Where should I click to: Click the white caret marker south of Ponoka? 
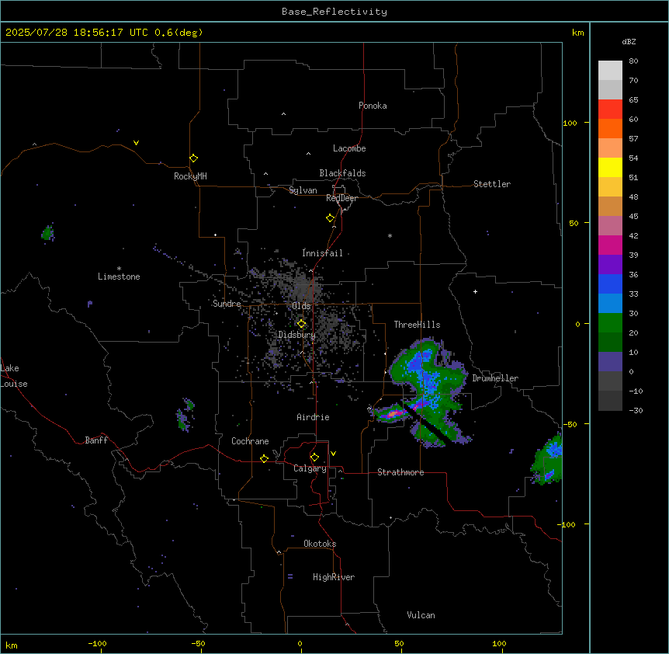point(284,114)
